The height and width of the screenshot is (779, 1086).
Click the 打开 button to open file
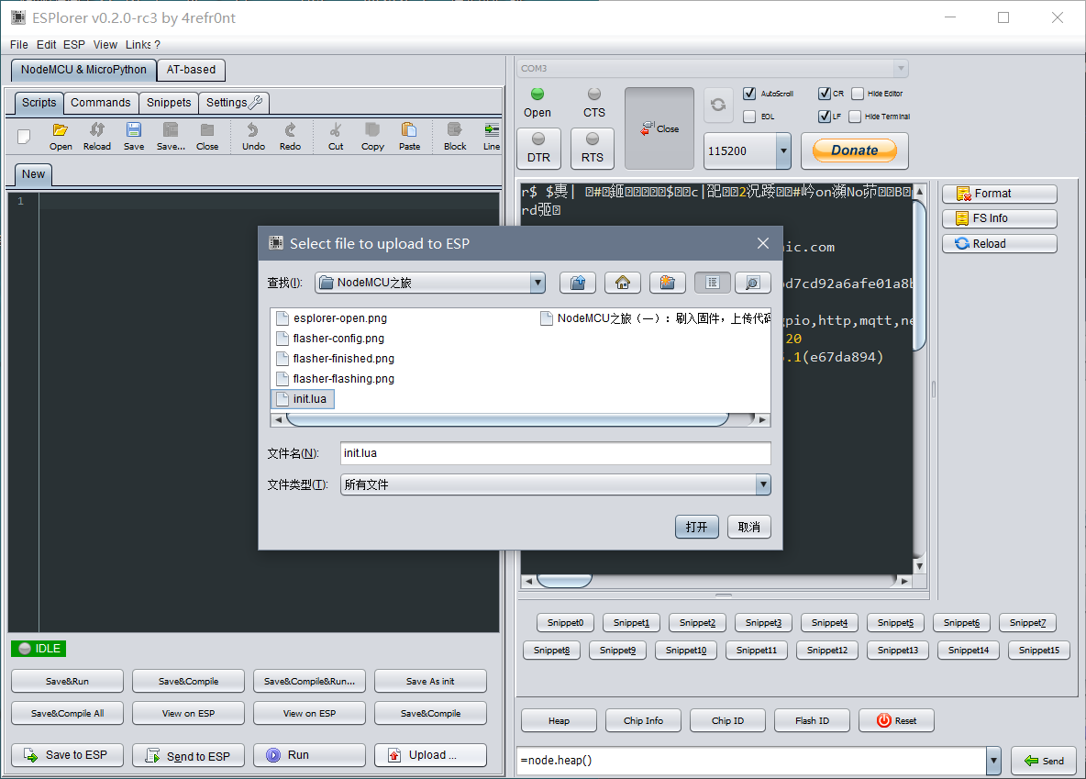697,527
